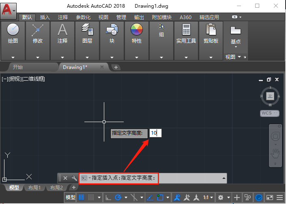
Task: Open the 实用工具 calculator icon
Action: [x=186, y=30]
